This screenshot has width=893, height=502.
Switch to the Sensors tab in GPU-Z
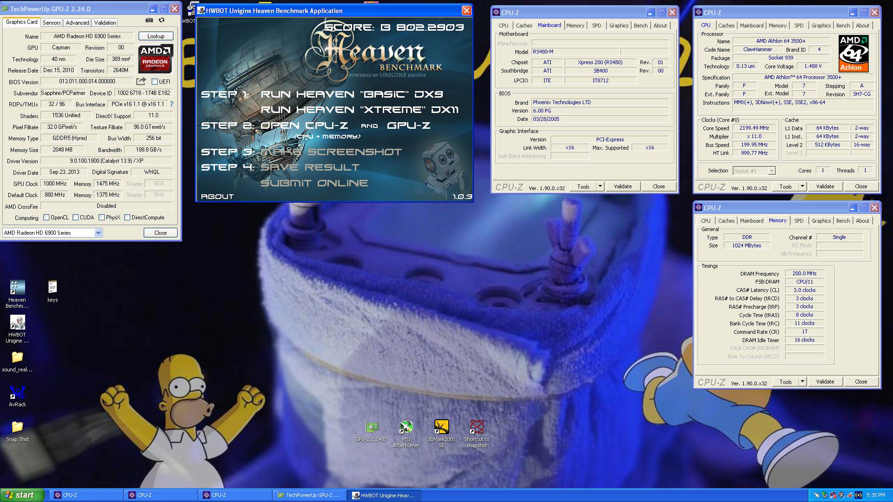(52, 23)
